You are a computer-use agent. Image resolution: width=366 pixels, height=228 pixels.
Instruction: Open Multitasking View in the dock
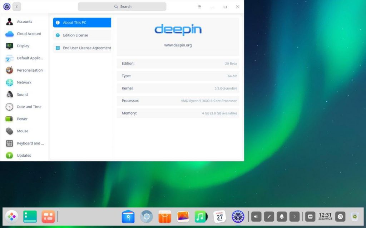(48, 217)
